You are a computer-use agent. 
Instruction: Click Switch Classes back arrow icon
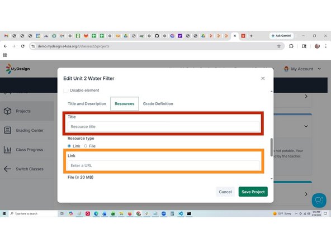8,169
